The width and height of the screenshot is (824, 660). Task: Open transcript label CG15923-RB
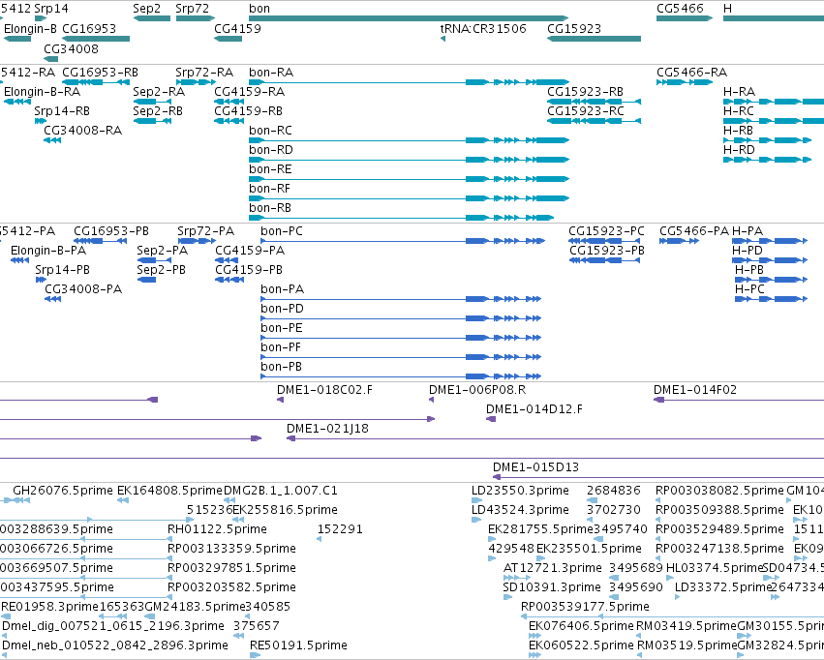[586, 91]
